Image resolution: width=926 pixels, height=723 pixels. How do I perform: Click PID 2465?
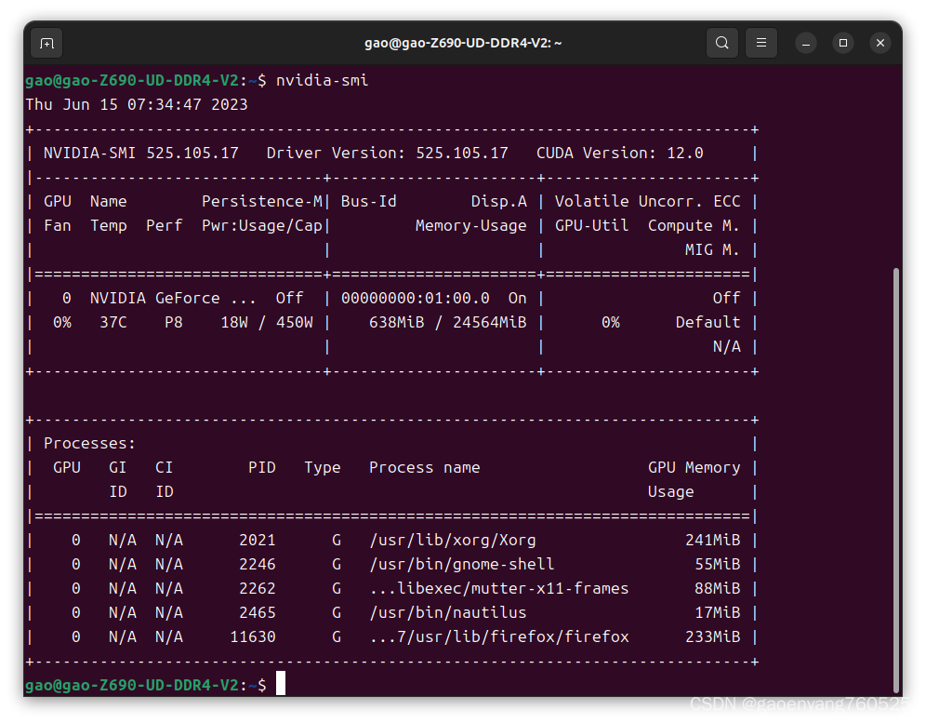257,613
